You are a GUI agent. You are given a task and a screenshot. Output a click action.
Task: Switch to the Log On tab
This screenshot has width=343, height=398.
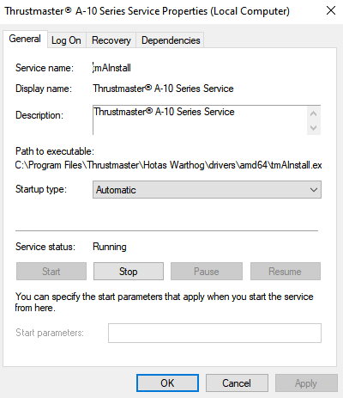point(66,40)
